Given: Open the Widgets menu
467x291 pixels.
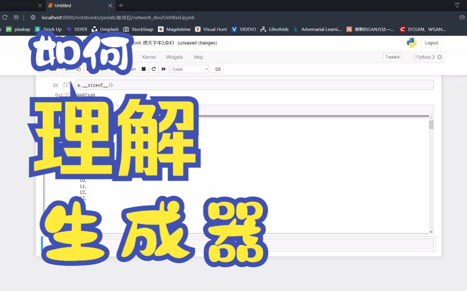Looking at the screenshot, I should click(174, 57).
